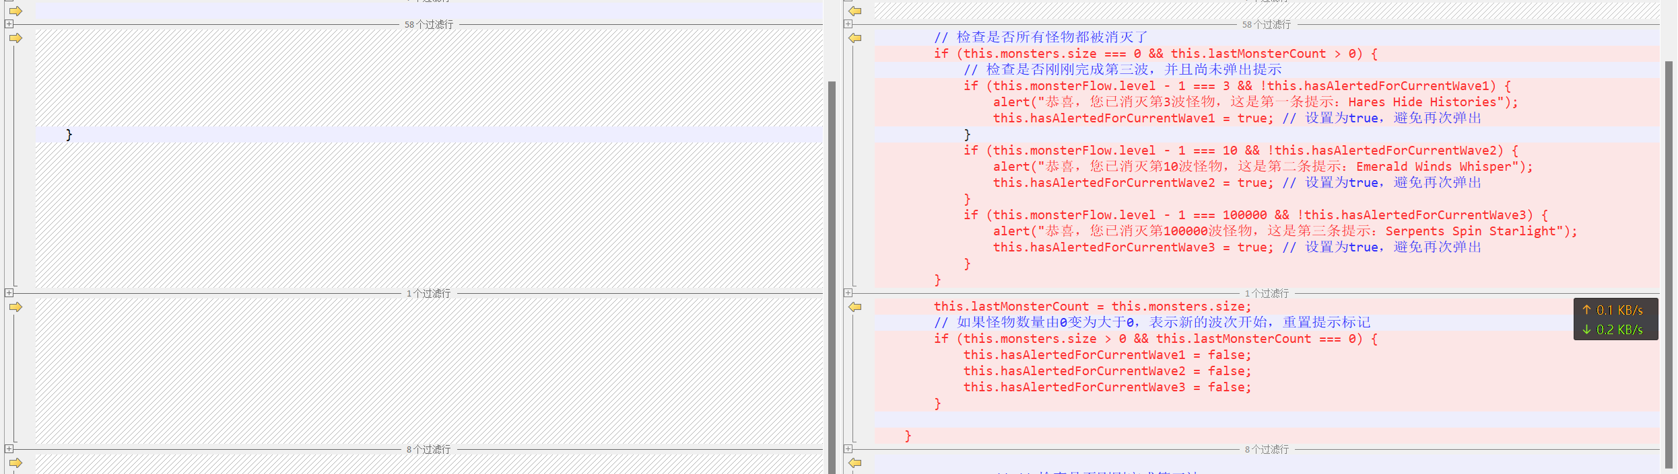Expand left pane 58个过滤行 filtered section
Screen dimensions: 1678x474
click(9, 24)
